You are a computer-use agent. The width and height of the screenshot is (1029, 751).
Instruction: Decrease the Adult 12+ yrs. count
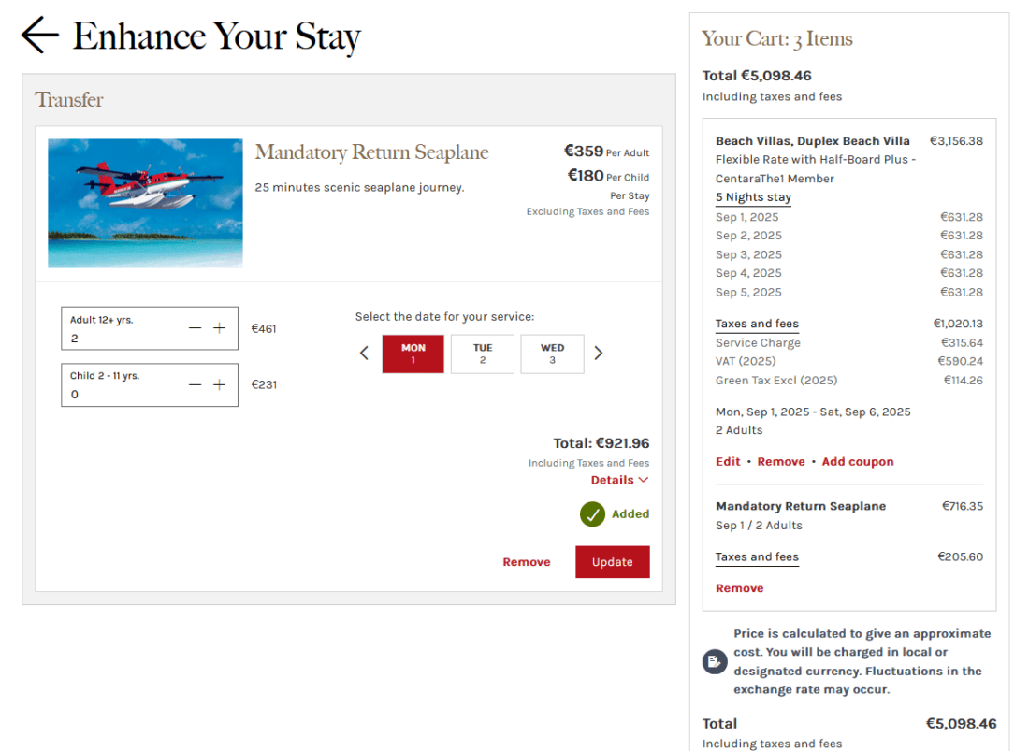(x=195, y=328)
